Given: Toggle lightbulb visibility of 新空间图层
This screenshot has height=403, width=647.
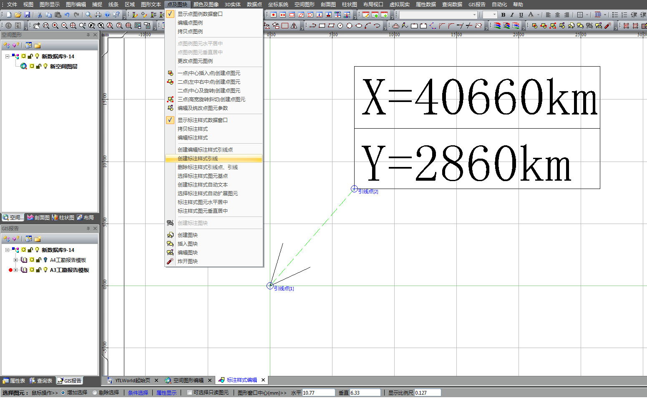Looking at the screenshot, I should click(45, 66).
